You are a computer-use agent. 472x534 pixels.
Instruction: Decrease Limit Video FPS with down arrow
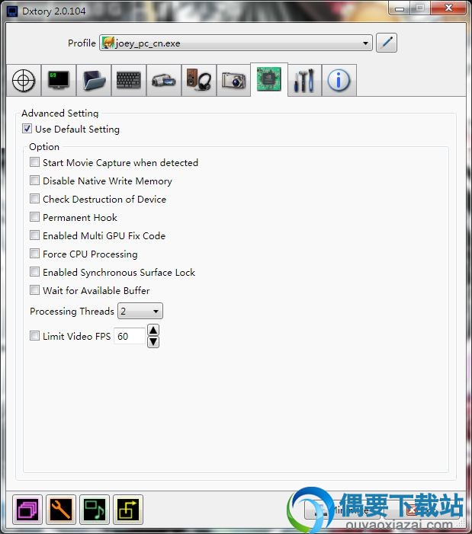[153, 341]
